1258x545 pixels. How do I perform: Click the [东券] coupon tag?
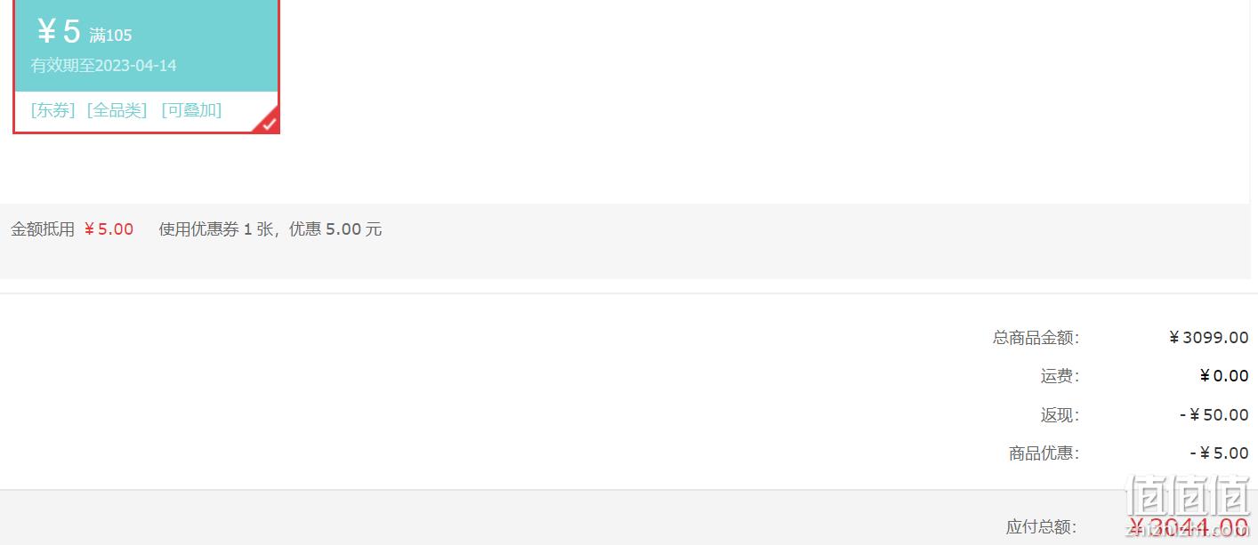click(53, 110)
